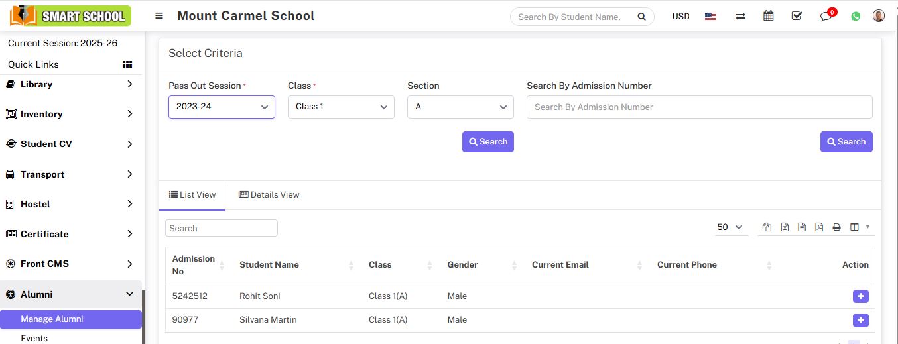
Task: Add alumni details for Rohit Soni
Action: (860, 296)
